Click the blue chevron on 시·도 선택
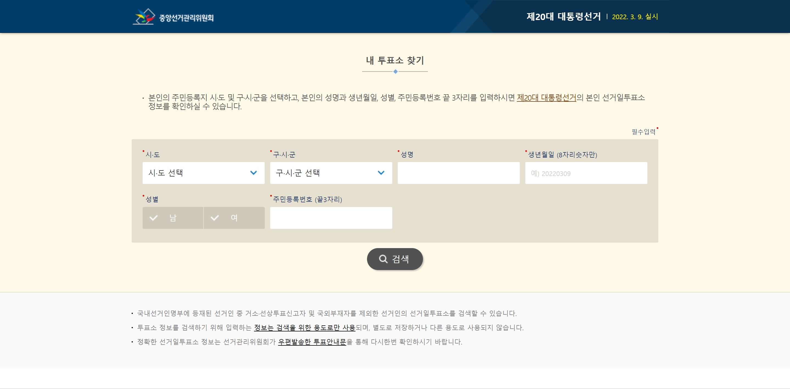 pos(253,173)
